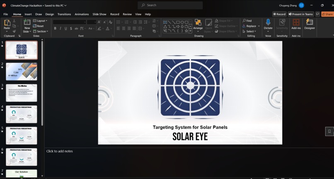
Task: Open the File menu
Action: point(6,14)
